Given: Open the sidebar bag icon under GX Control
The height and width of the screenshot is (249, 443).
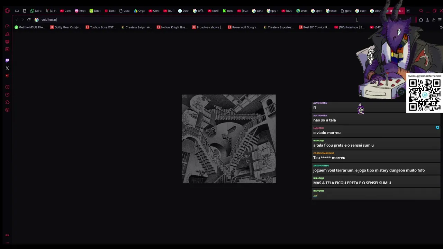Looking at the screenshot, I should tap(7, 34).
